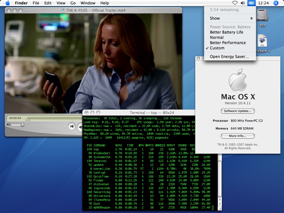Click the QuickTime row in top
284x213 pixels.
[149, 177]
